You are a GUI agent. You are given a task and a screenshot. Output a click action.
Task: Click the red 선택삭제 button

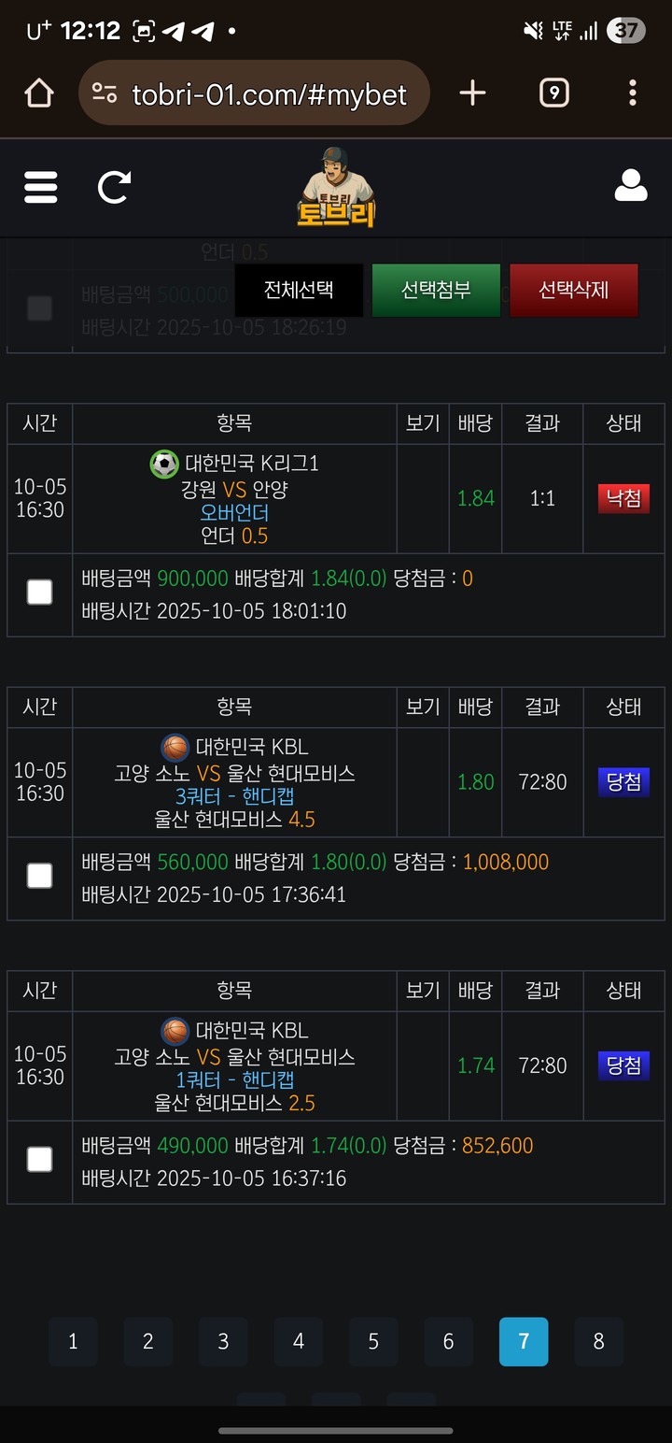tap(573, 290)
